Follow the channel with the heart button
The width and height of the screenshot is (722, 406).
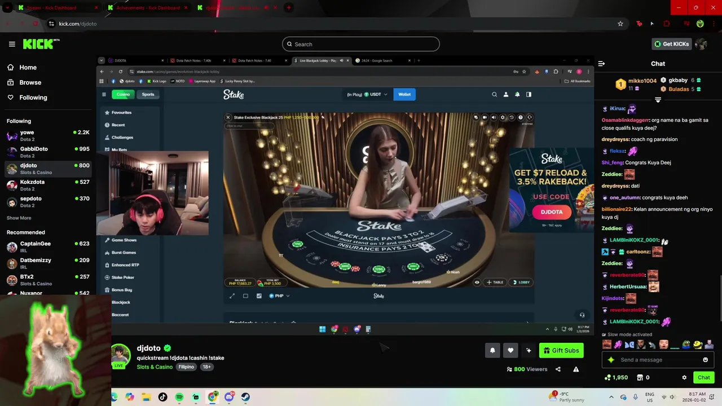click(510, 350)
